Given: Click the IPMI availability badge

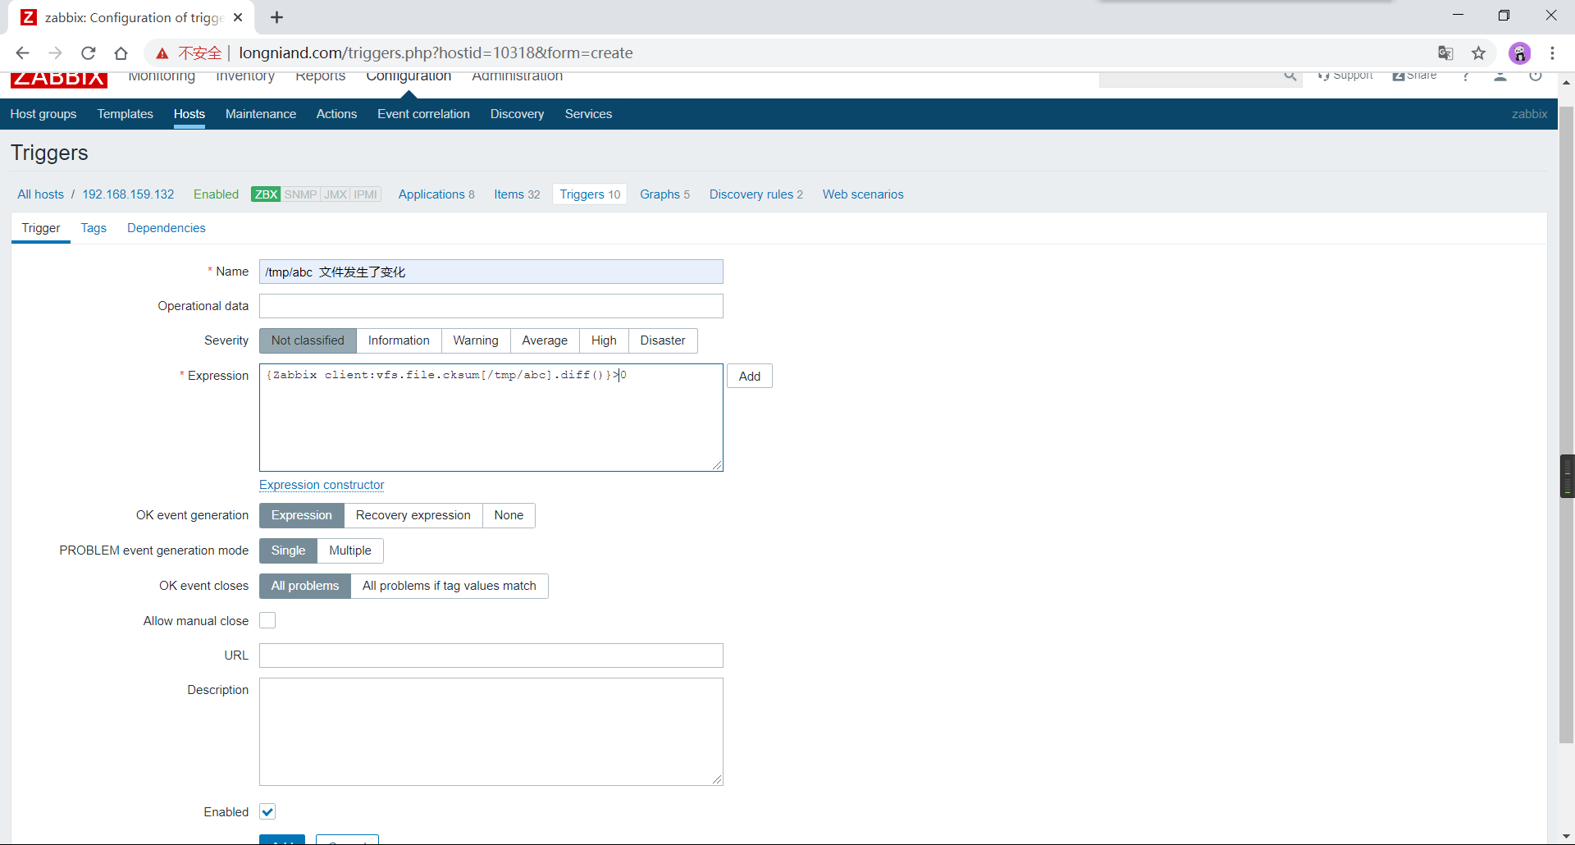Looking at the screenshot, I should [366, 194].
